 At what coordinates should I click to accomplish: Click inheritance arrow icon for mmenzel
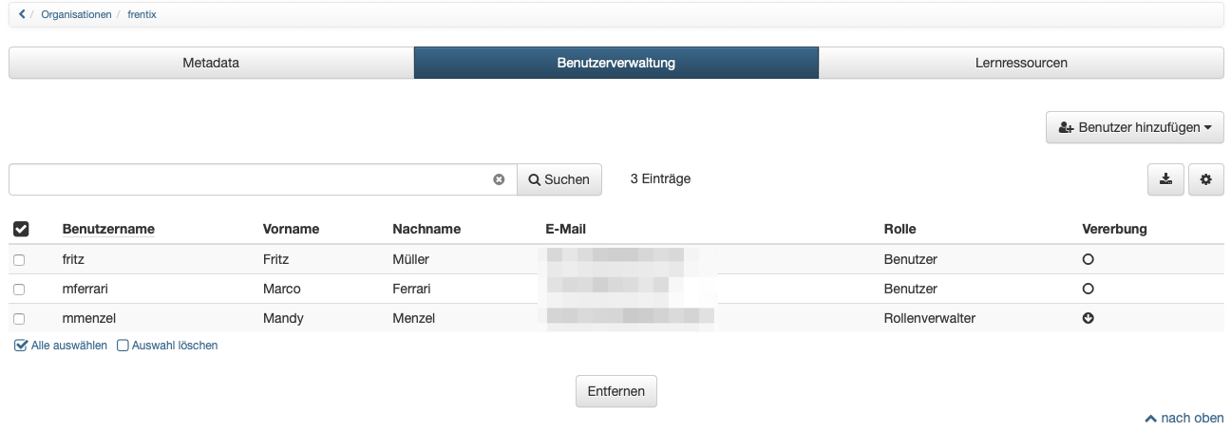tap(1089, 318)
